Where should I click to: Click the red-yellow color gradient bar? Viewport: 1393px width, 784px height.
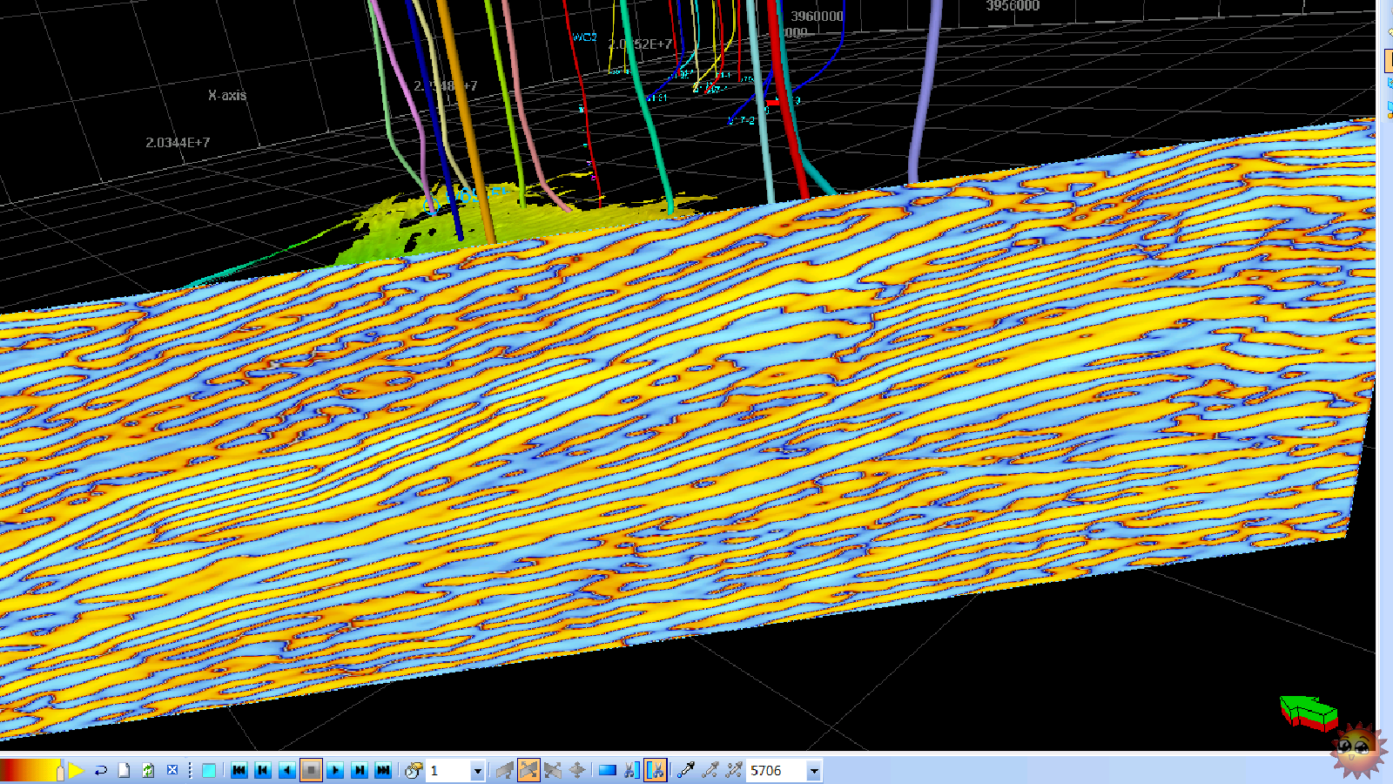click(31, 770)
